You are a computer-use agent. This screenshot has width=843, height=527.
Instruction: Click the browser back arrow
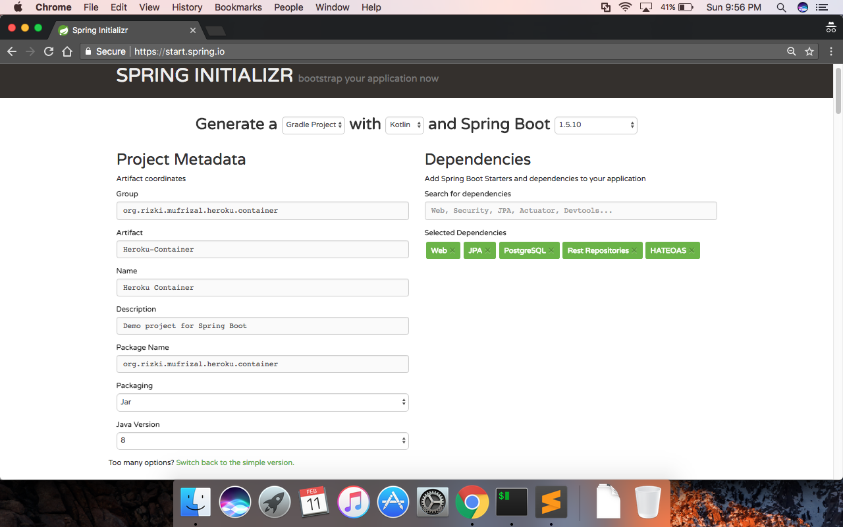tap(12, 51)
